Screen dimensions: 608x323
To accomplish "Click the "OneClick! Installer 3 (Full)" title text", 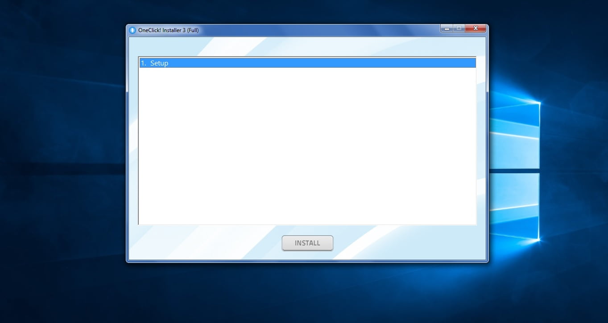I will 169,30.
